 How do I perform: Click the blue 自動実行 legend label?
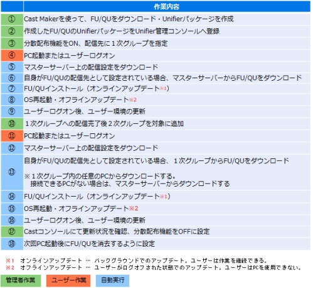112,280
